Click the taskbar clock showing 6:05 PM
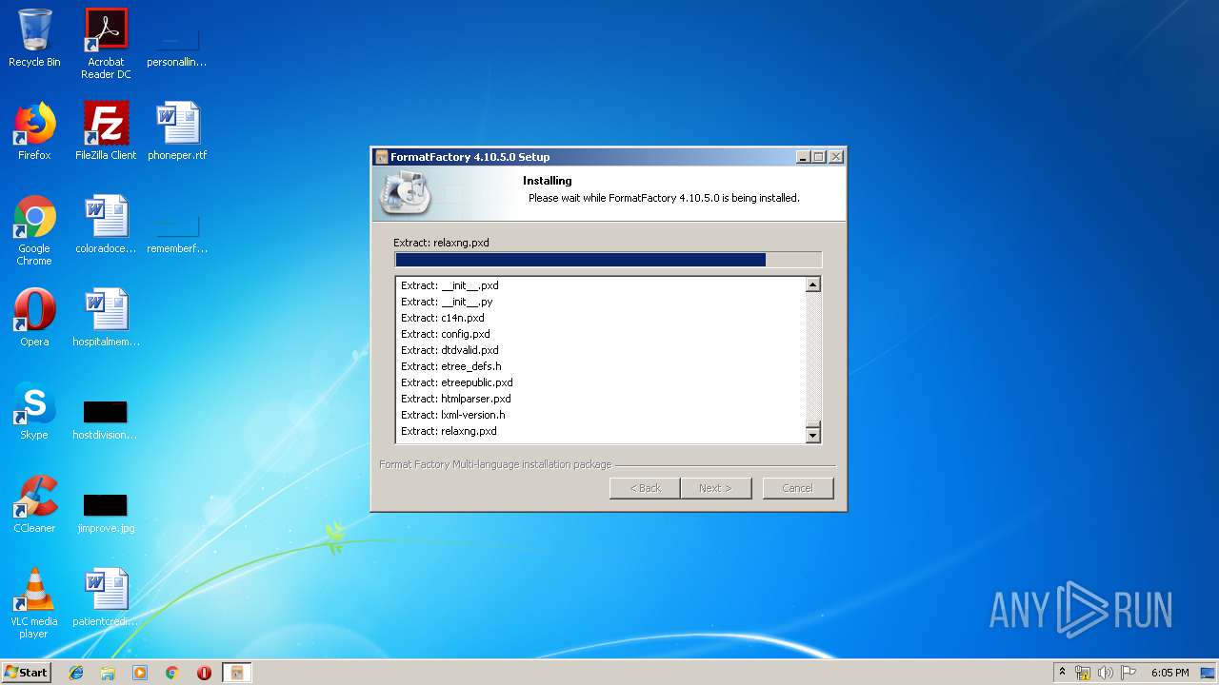This screenshot has width=1219, height=685. pyautogui.click(x=1169, y=673)
